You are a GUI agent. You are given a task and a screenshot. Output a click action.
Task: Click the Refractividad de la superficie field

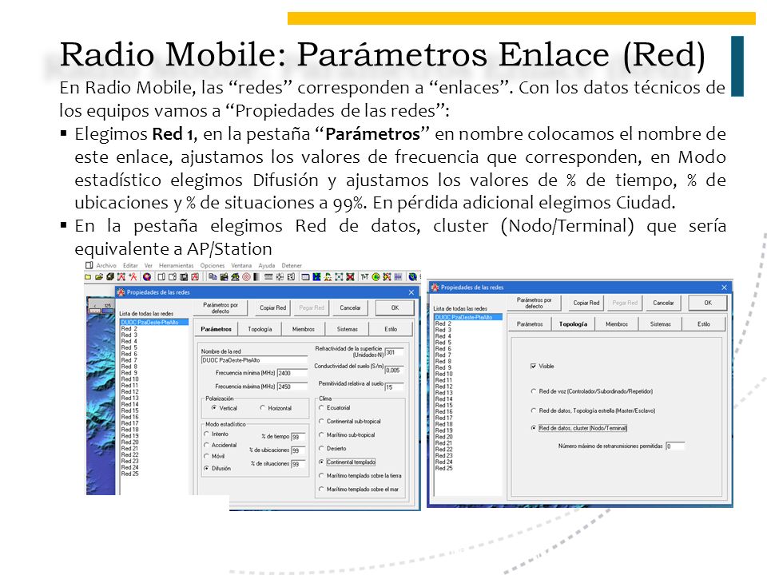[x=394, y=352]
